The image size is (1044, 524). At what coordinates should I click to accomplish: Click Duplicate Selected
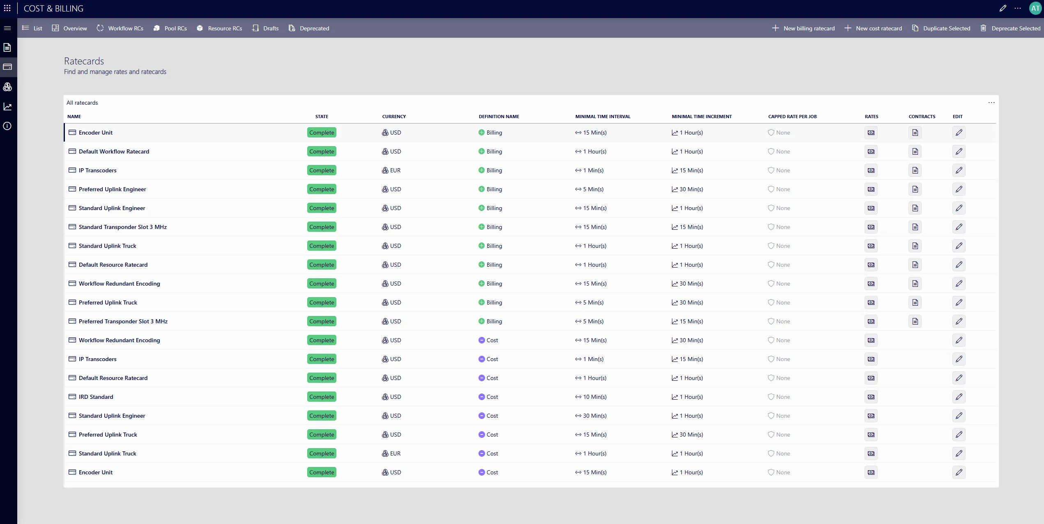941,28
